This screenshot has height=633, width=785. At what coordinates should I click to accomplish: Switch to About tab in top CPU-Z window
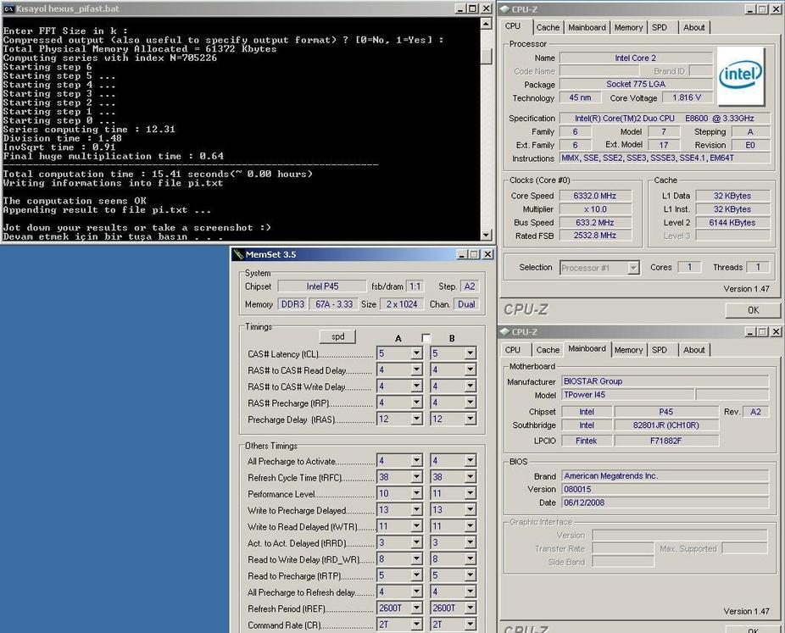click(694, 27)
